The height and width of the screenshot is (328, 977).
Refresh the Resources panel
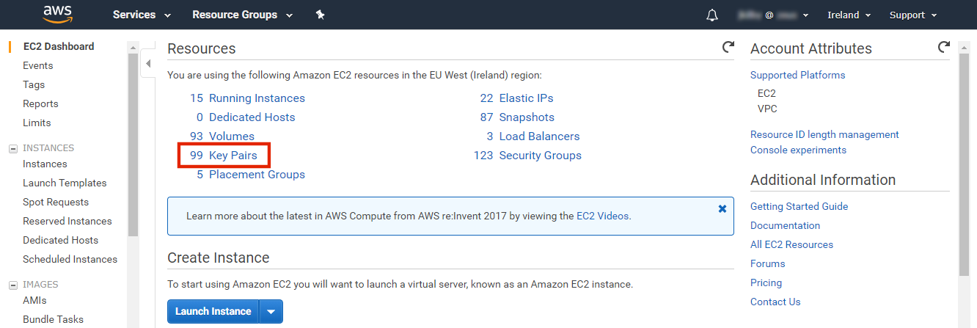[x=728, y=47]
